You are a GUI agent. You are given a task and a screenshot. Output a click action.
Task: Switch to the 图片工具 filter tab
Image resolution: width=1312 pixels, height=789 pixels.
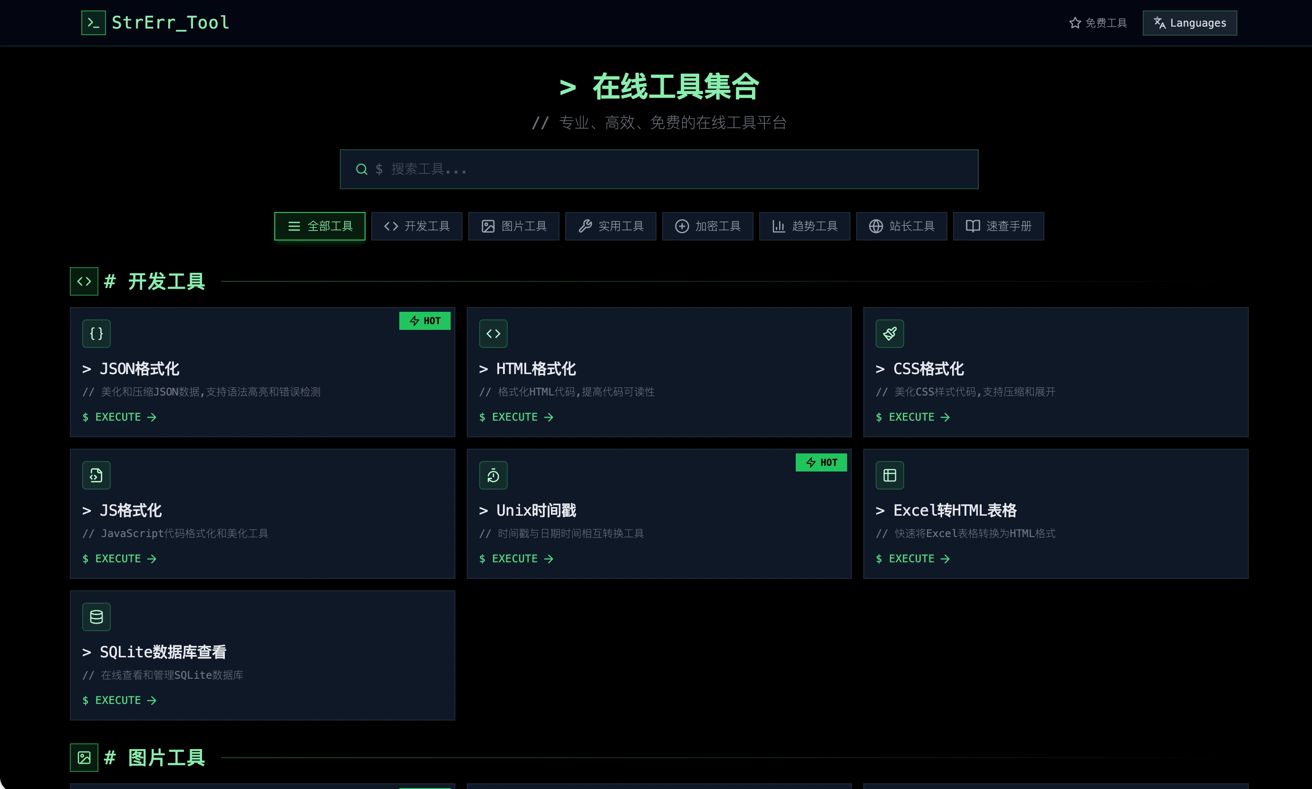point(513,227)
